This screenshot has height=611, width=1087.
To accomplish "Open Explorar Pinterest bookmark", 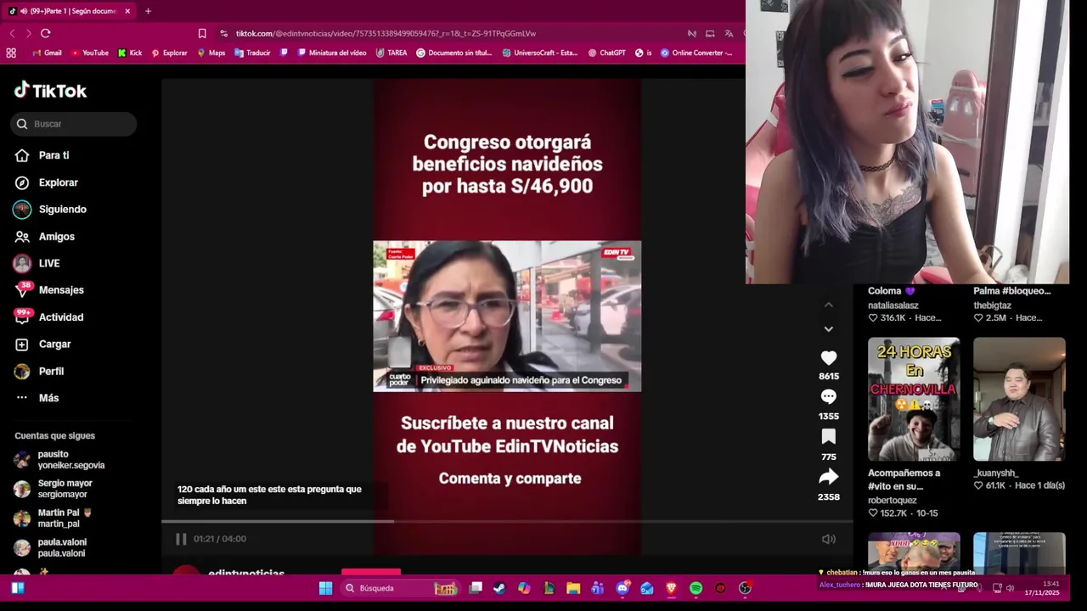I will 169,53.
